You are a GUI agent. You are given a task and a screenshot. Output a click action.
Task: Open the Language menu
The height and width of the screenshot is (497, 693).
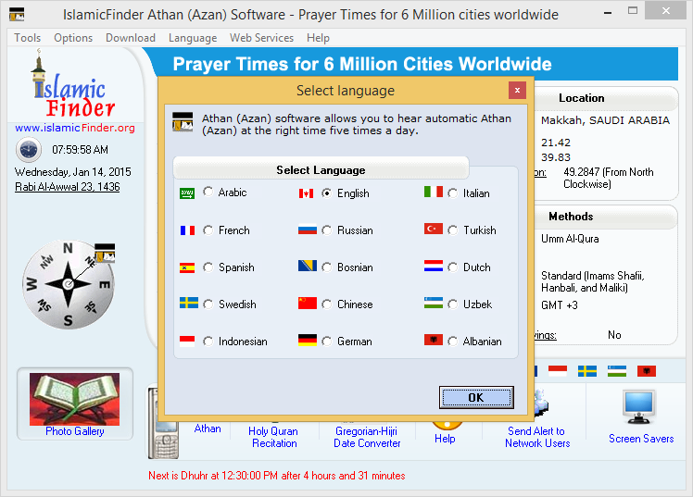point(193,38)
